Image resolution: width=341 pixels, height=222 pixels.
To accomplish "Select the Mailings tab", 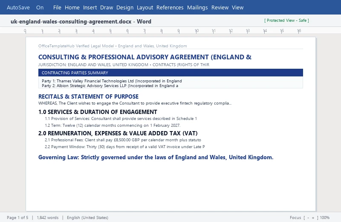I will tap(197, 7).
